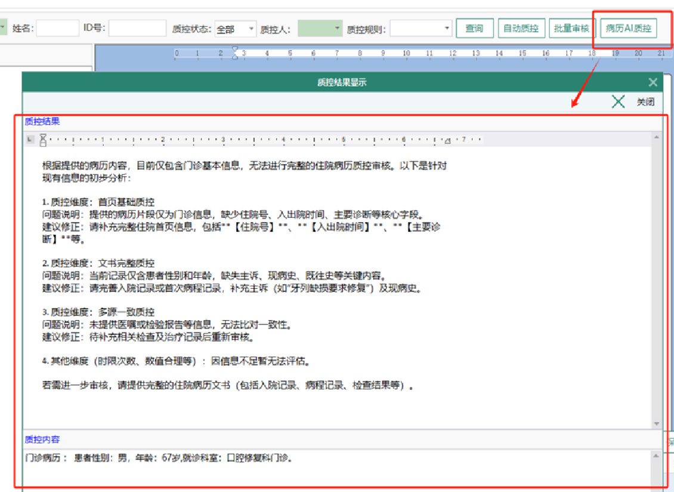Click the scroll-down arrow of 质控结果 panel
The width and height of the screenshot is (674, 492).
pyautogui.click(x=657, y=423)
